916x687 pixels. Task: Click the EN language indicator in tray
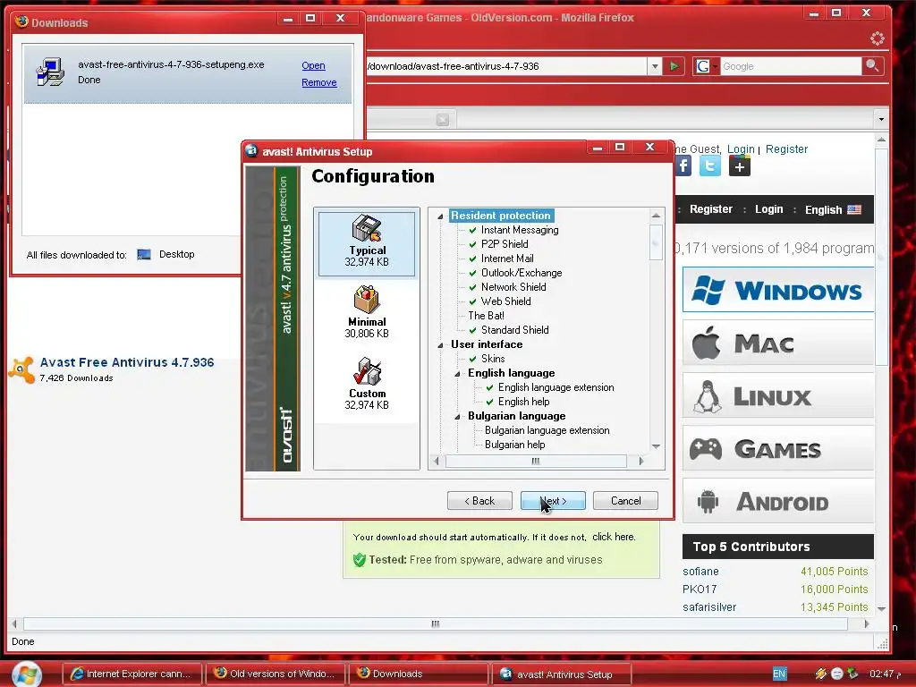779,674
